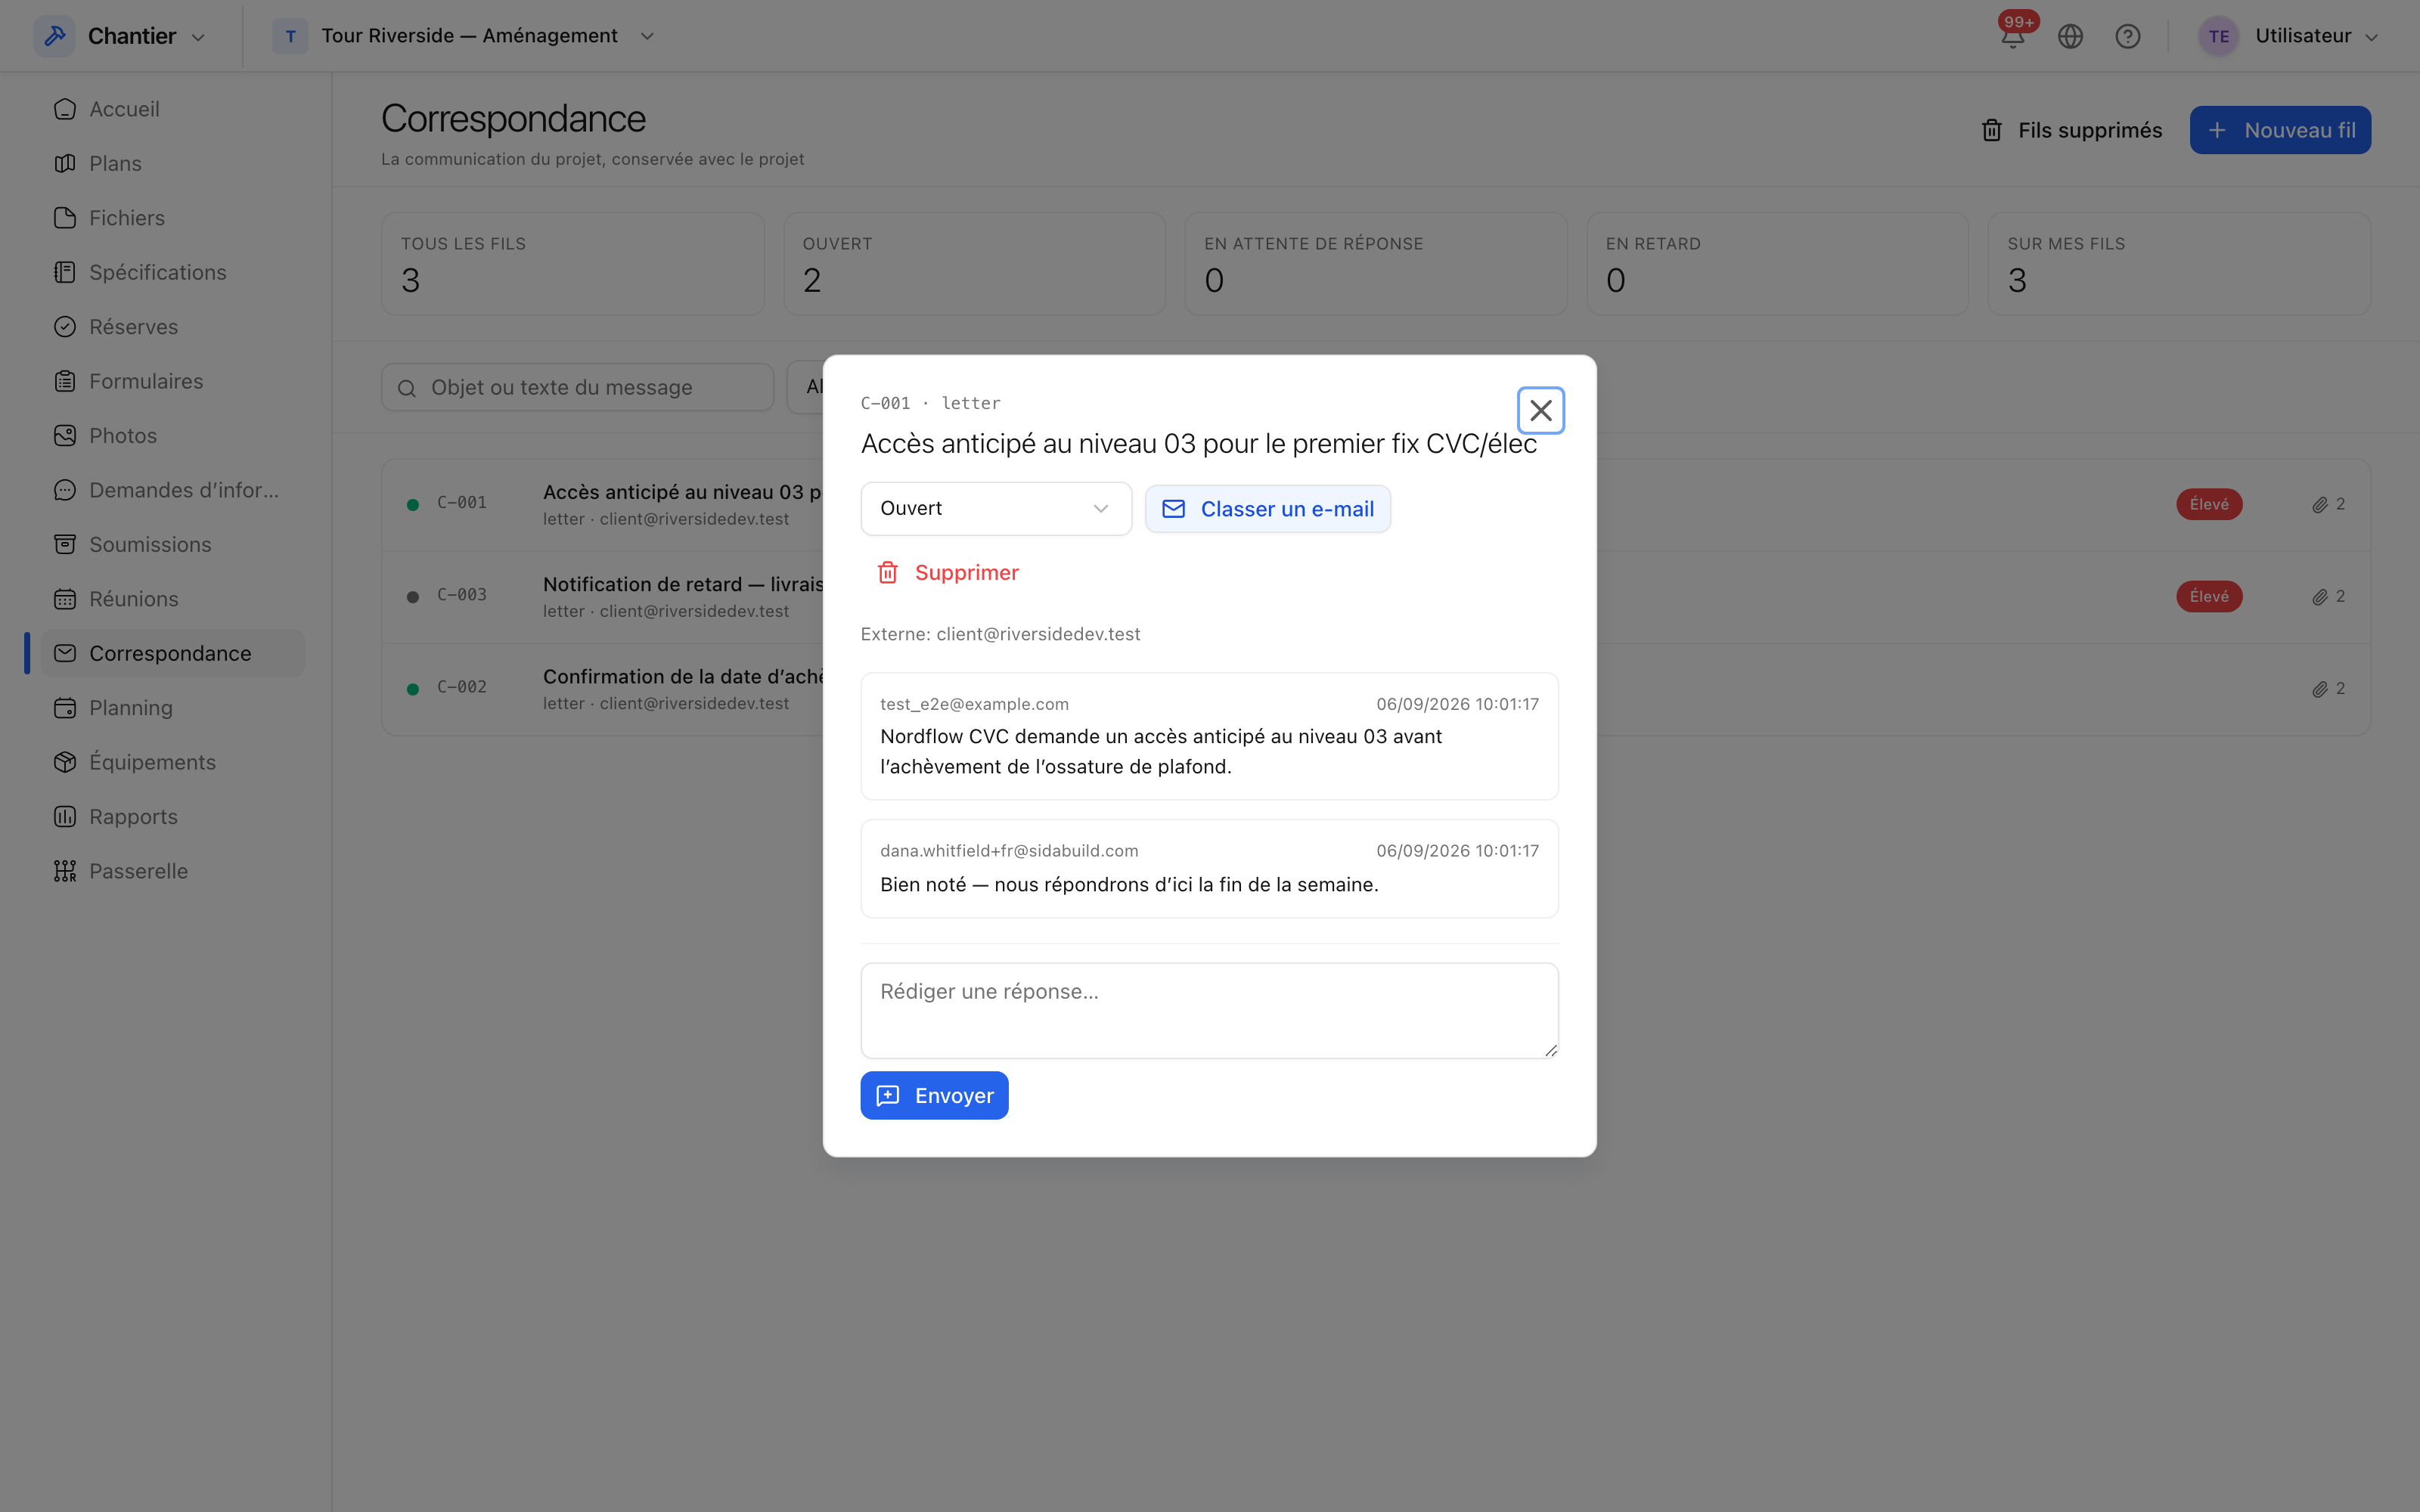Click the Correspondance envelope icon in sidebar
The width and height of the screenshot is (2420, 1512).
coord(65,653)
